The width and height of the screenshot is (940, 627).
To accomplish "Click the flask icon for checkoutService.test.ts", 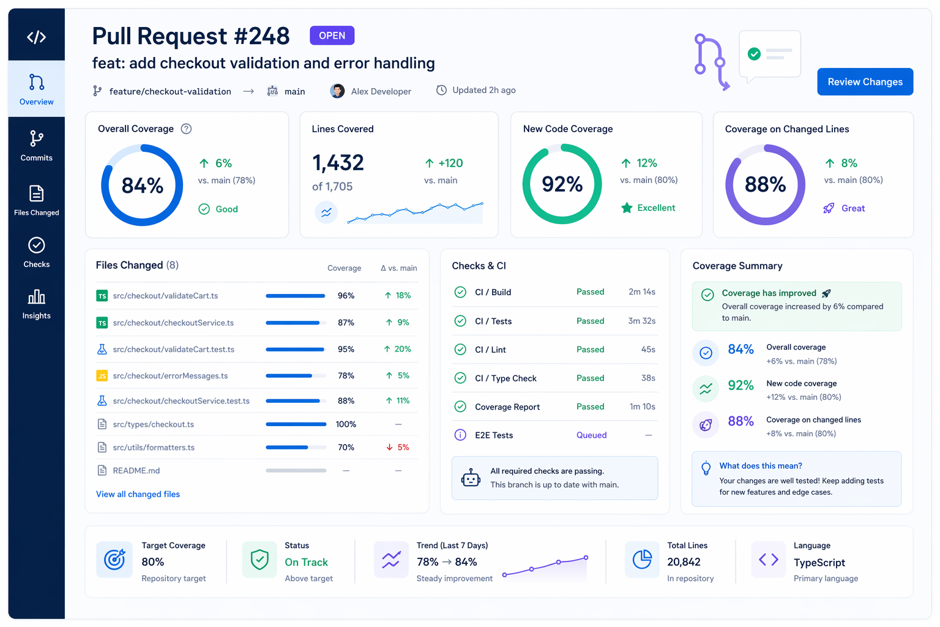I will coord(102,400).
